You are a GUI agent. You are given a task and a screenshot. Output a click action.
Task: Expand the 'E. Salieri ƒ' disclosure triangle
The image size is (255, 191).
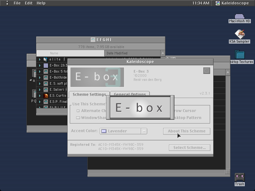40,90
